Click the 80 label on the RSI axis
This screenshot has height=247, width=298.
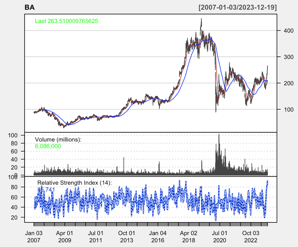(x=14, y=187)
